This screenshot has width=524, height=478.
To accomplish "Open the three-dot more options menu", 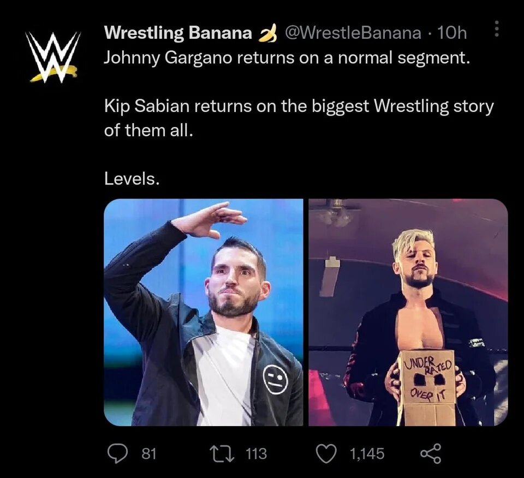I will (x=496, y=31).
